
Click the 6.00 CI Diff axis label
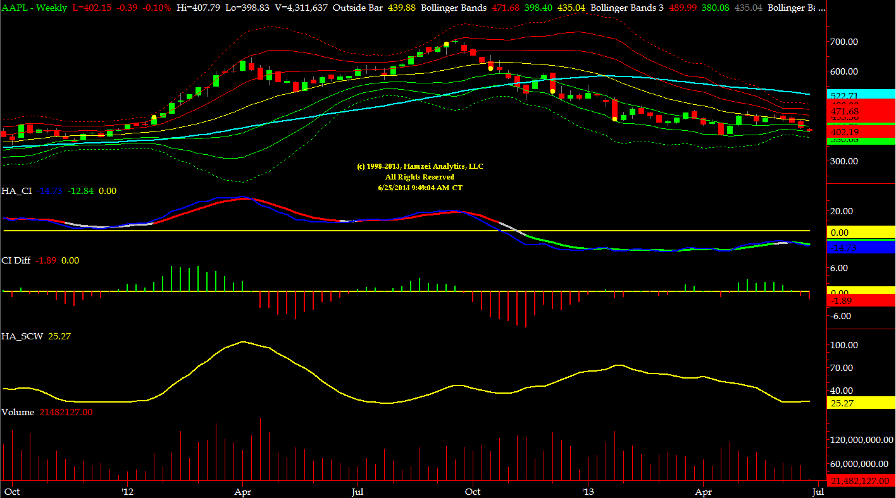840,268
